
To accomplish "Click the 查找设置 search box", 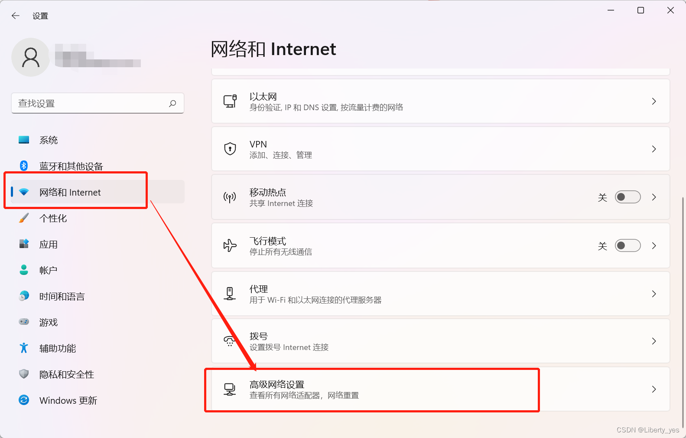I will [98, 103].
